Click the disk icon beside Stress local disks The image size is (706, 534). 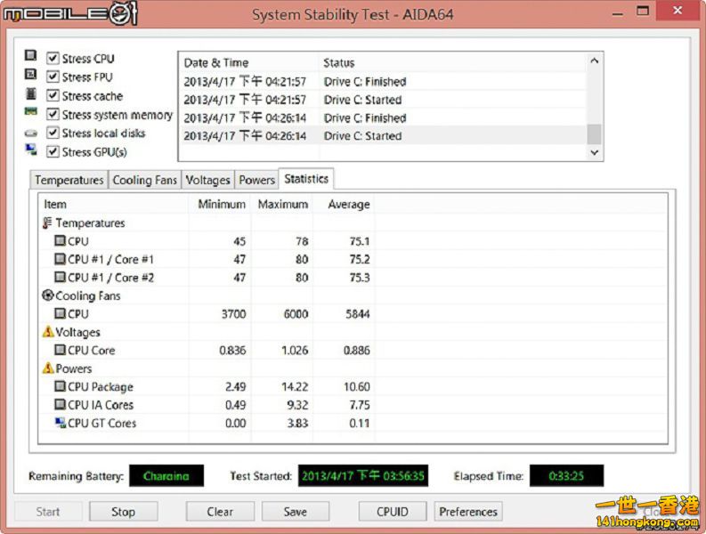pos(30,133)
